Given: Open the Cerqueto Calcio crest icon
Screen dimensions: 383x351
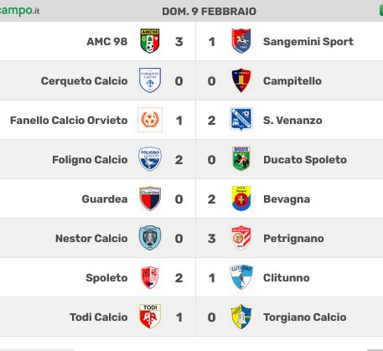Looking at the screenshot, I should click(150, 80).
